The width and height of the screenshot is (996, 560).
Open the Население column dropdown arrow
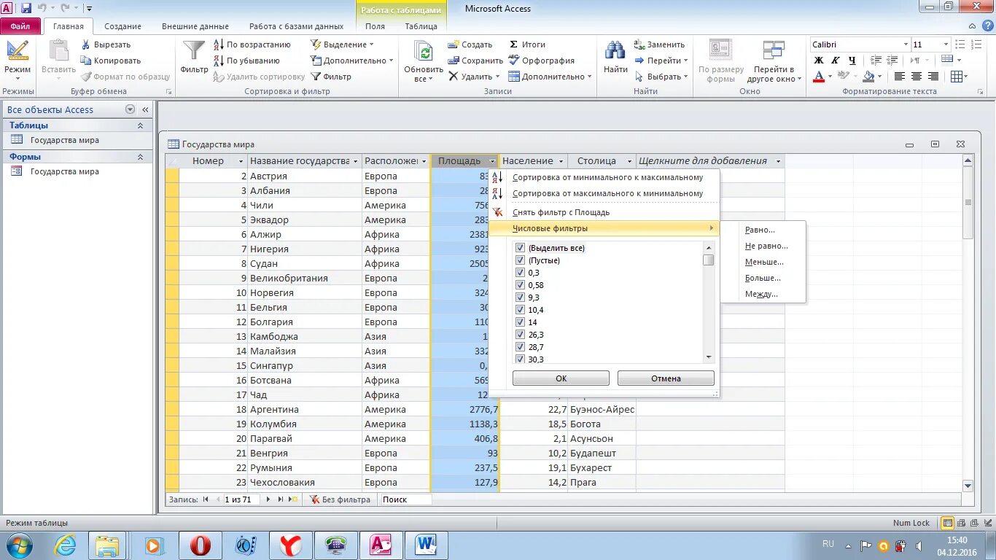coord(561,161)
